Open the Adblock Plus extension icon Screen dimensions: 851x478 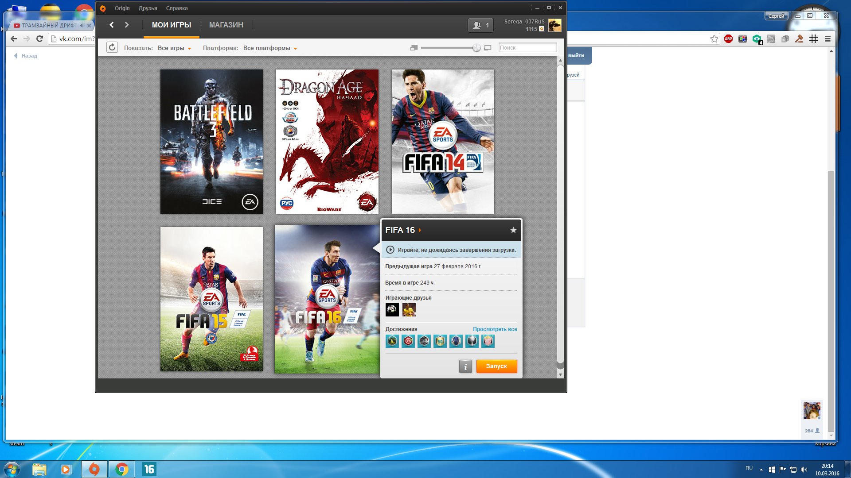(x=728, y=39)
